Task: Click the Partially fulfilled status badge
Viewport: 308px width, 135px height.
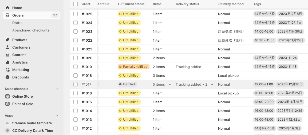Action: click(x=133, y=67)
